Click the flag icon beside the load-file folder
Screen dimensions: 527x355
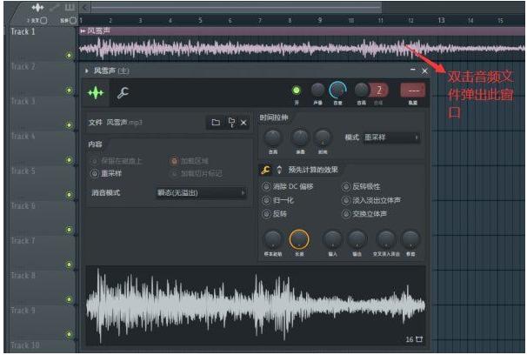231,123
